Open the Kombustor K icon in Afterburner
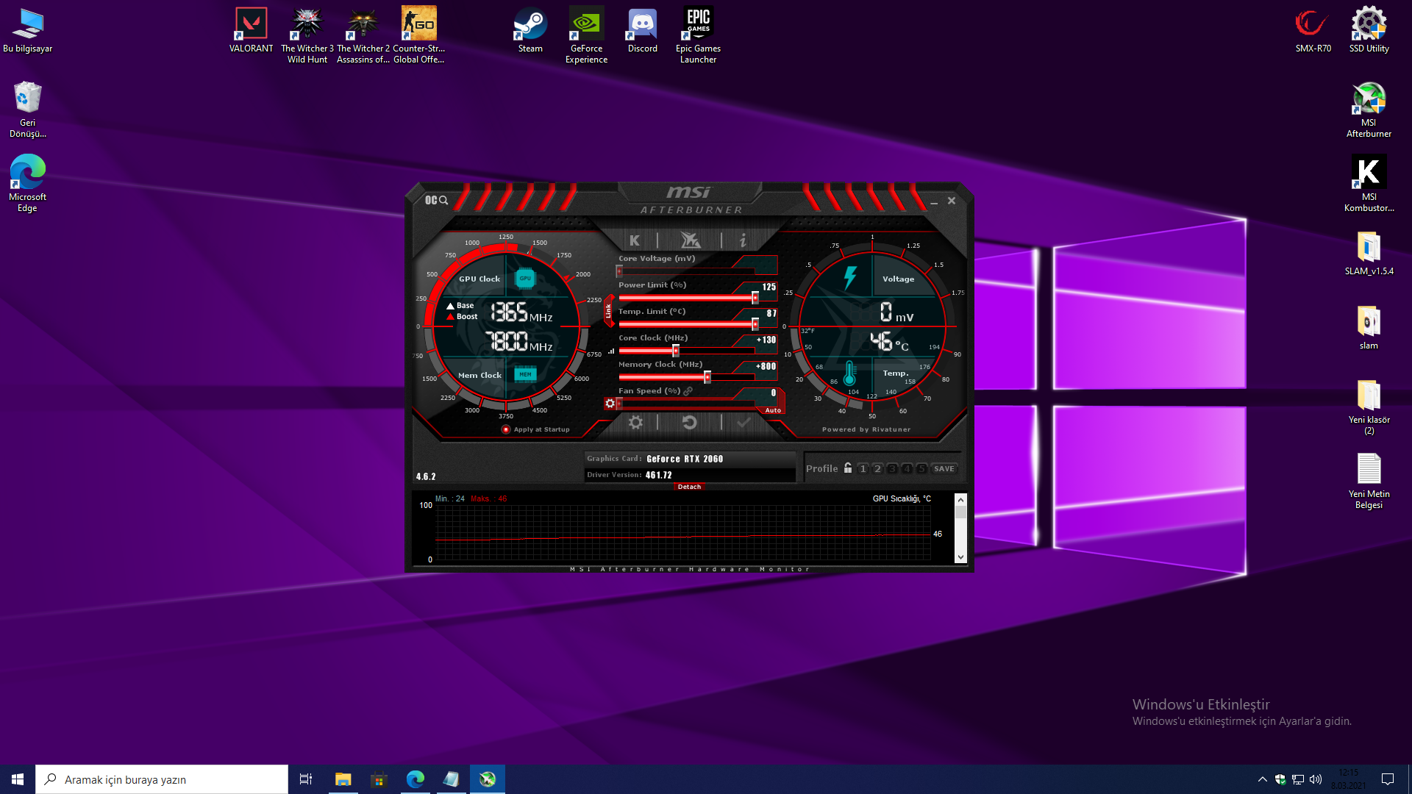This screenshot has width=1412, height=794. point(635,240)
